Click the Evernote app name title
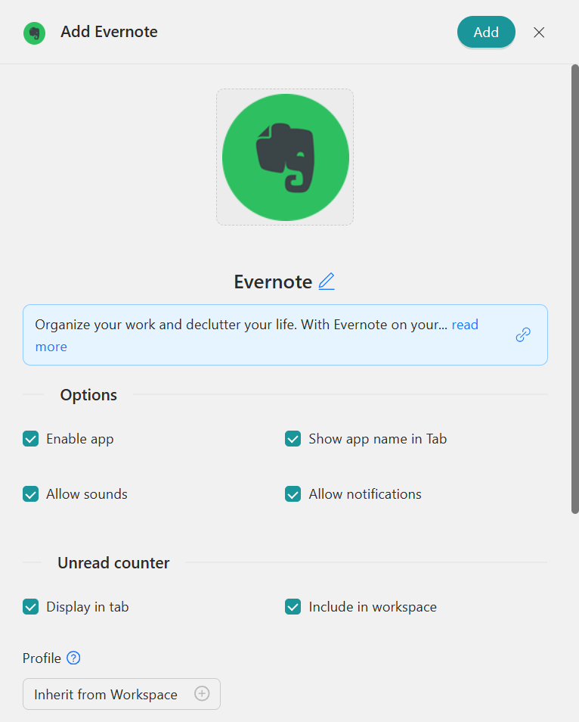579x722 pixels. tap(273, 282)
